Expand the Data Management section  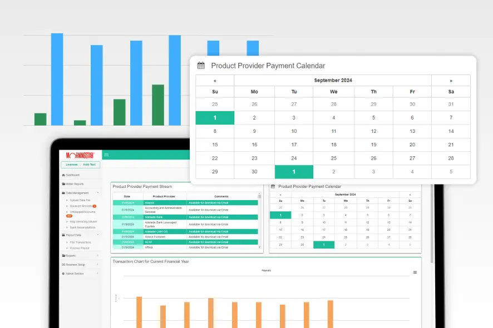(81, 193)
